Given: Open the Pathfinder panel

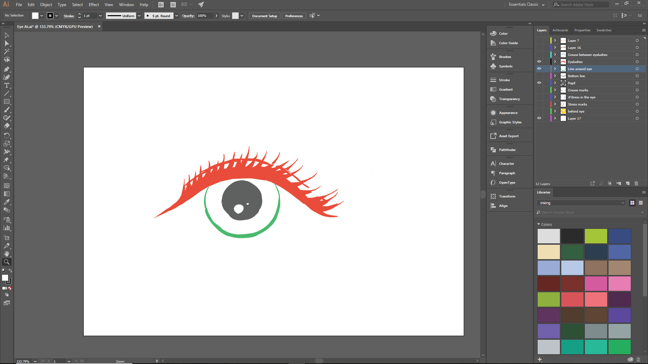Looking at the screenshot, I should pos(507,150).
